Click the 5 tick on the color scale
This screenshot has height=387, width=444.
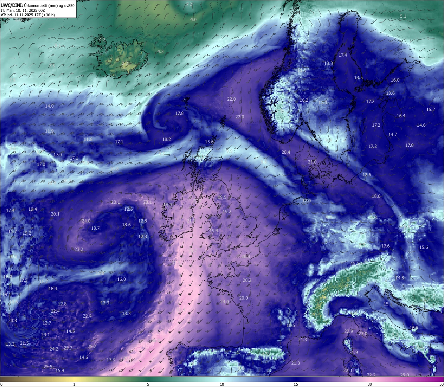148,384
